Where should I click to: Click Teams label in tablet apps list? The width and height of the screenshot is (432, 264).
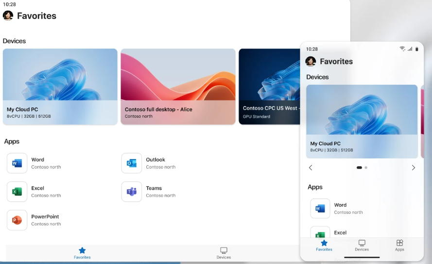click(x=154, y=188)
